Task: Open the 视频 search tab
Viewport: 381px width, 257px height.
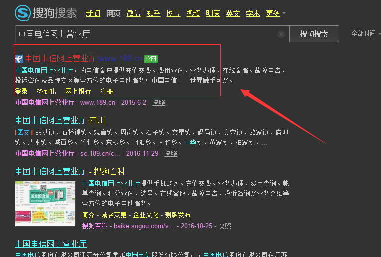Action: [x=193, y=13]
